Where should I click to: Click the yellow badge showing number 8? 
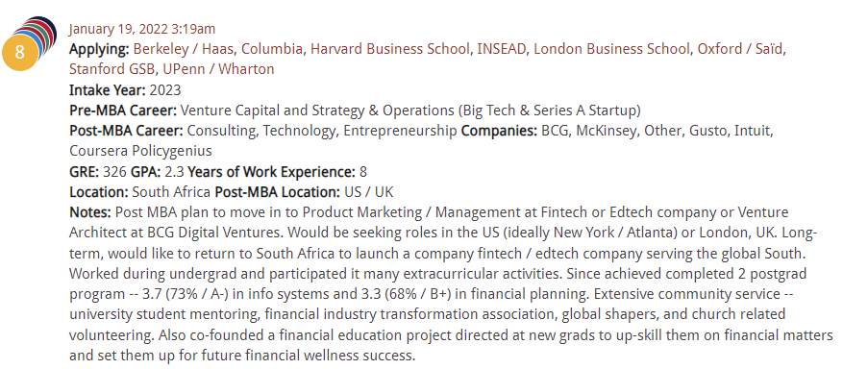20,52
